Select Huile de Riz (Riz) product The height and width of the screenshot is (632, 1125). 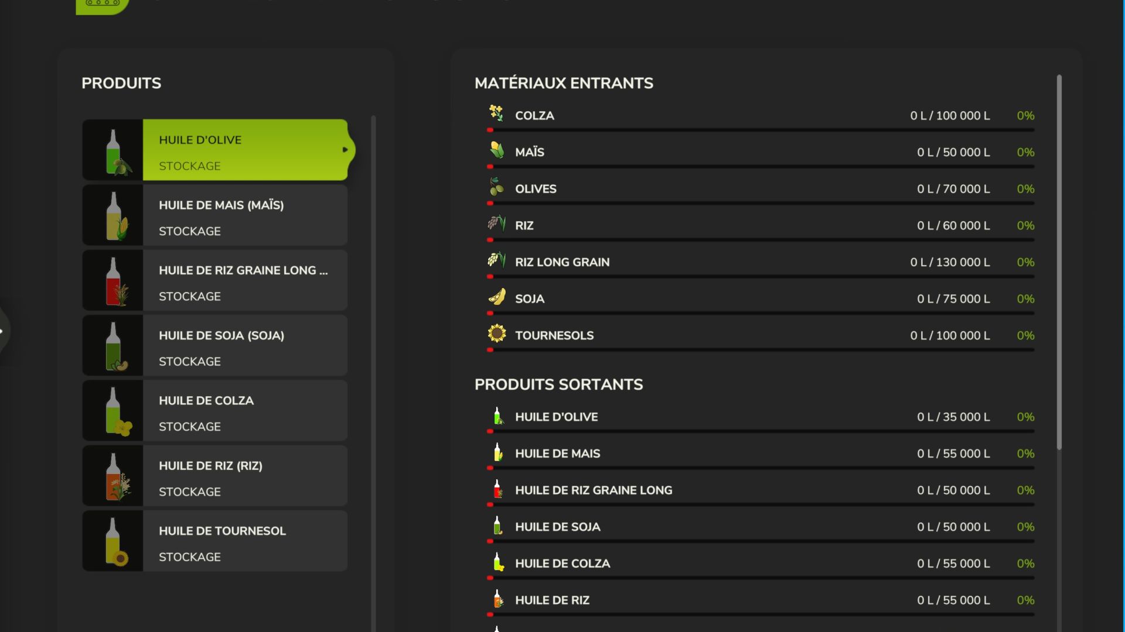click(x=245, y=476)
